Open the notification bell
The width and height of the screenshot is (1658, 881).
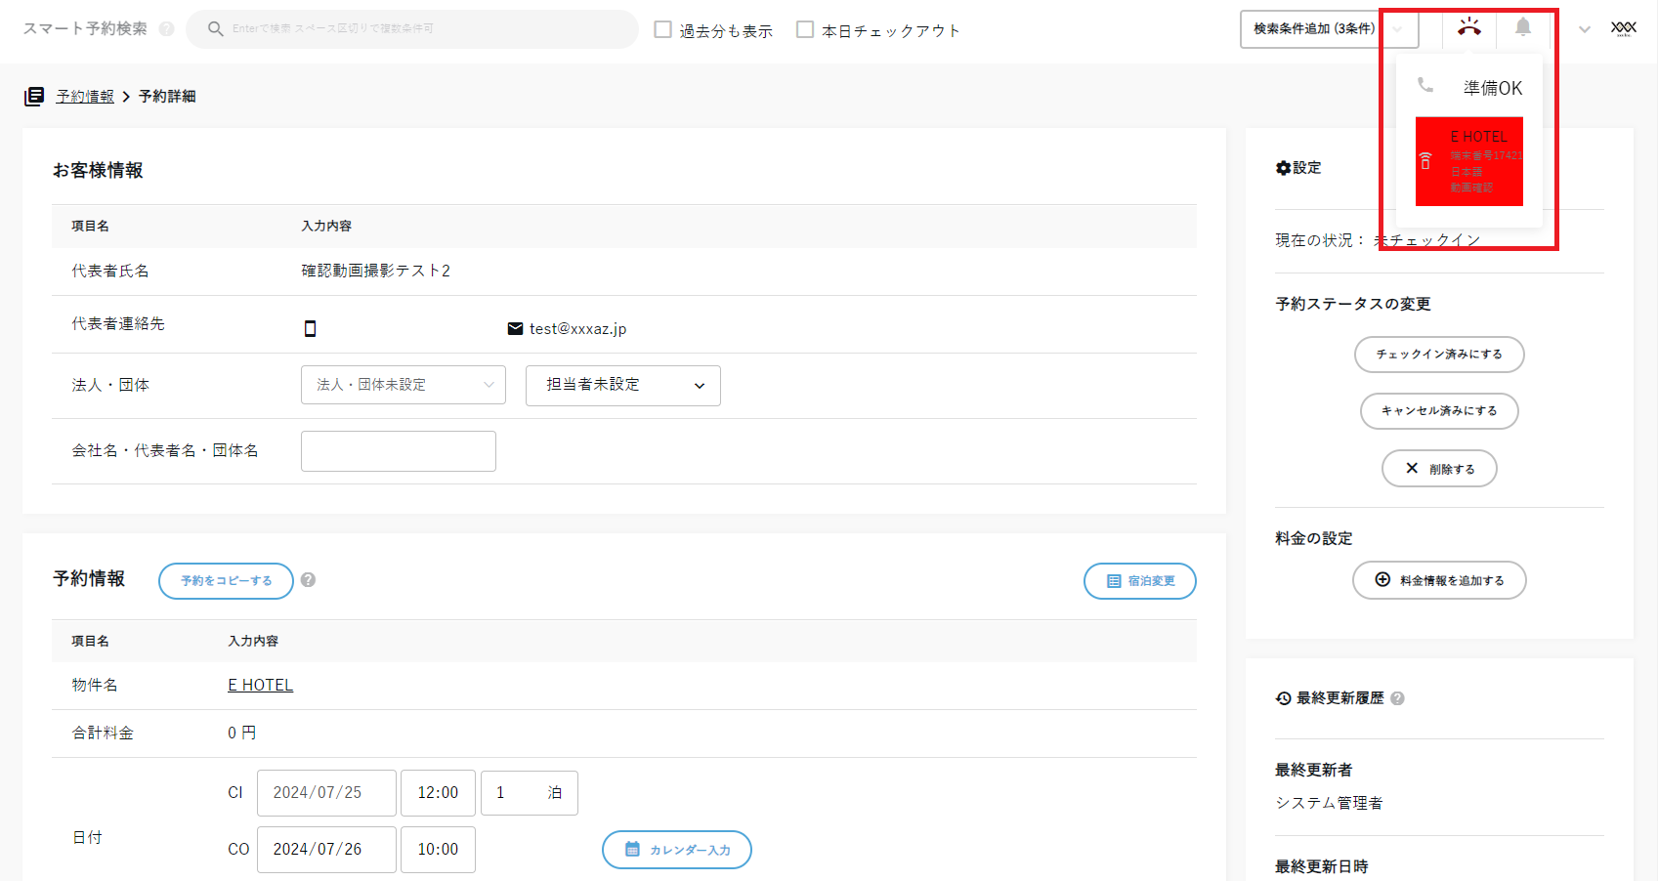1522,27
